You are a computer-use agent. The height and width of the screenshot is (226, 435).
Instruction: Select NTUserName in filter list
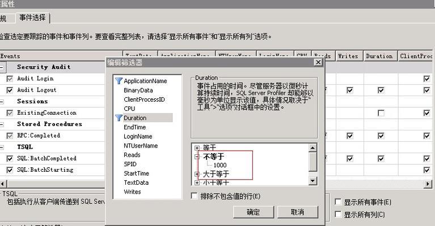pos(141,146)
